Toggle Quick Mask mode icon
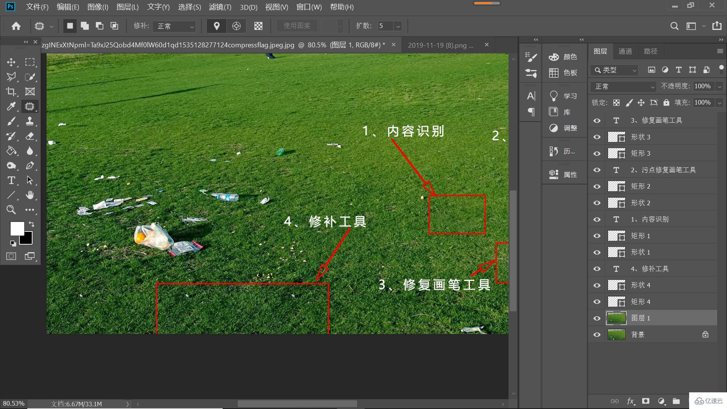 [11, 256]
